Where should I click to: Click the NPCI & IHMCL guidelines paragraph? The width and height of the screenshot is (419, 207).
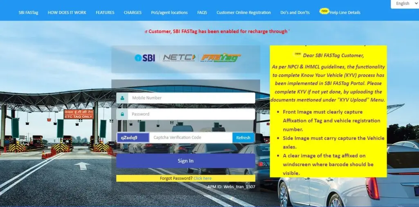click(x=328, y=83)
